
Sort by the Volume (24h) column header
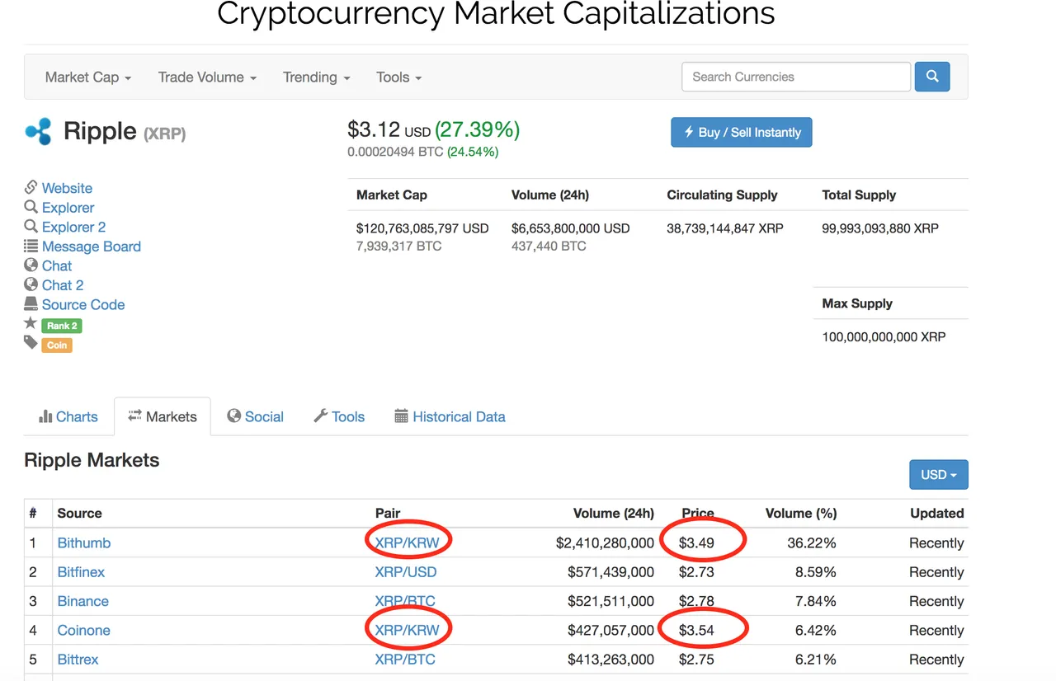click(x=613, y=513)
